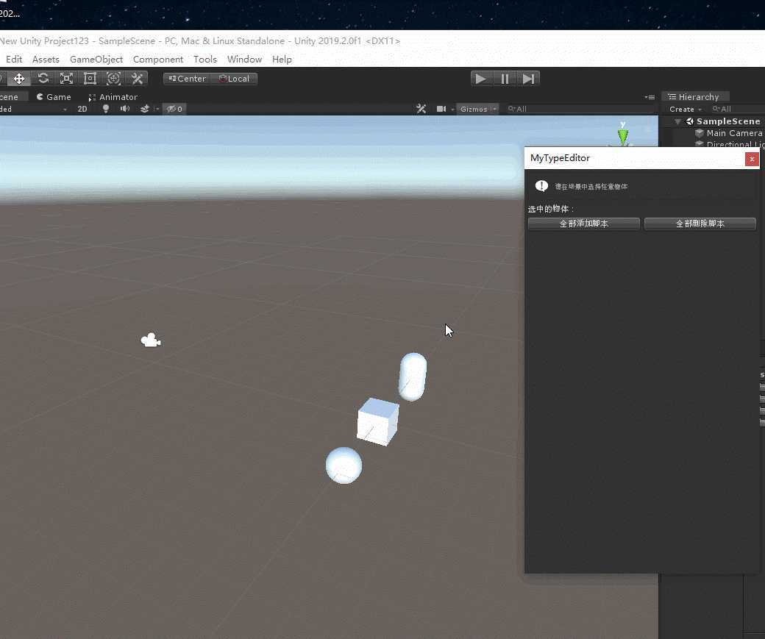The image size is (765, 639).
Task: Open the shading mode dropdown
Action: pyautogui.click(x=34, y=109)
